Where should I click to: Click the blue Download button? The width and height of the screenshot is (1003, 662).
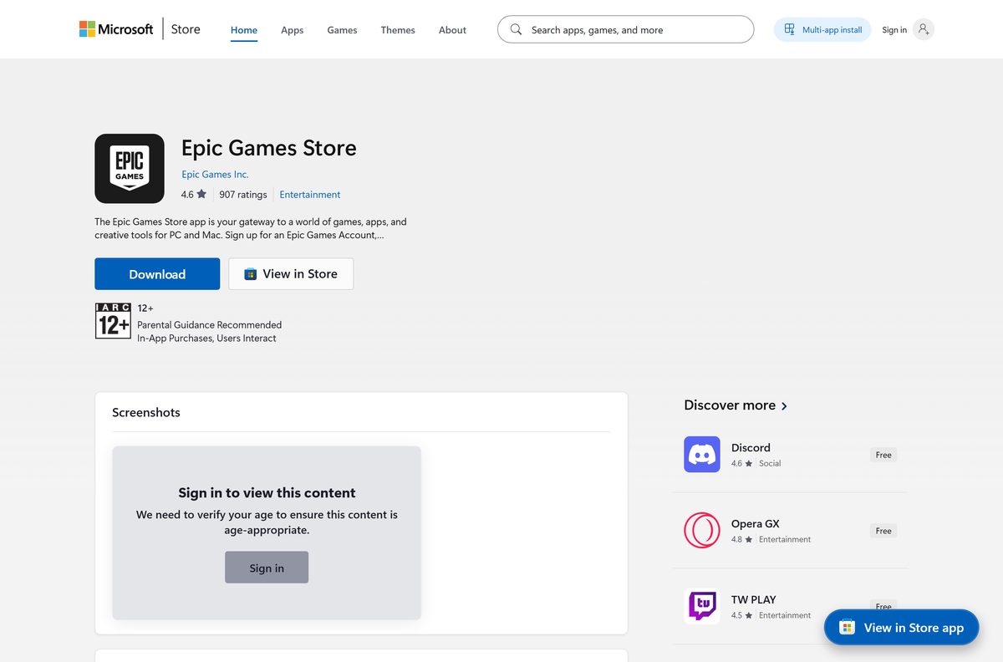[x=157, y=274]
